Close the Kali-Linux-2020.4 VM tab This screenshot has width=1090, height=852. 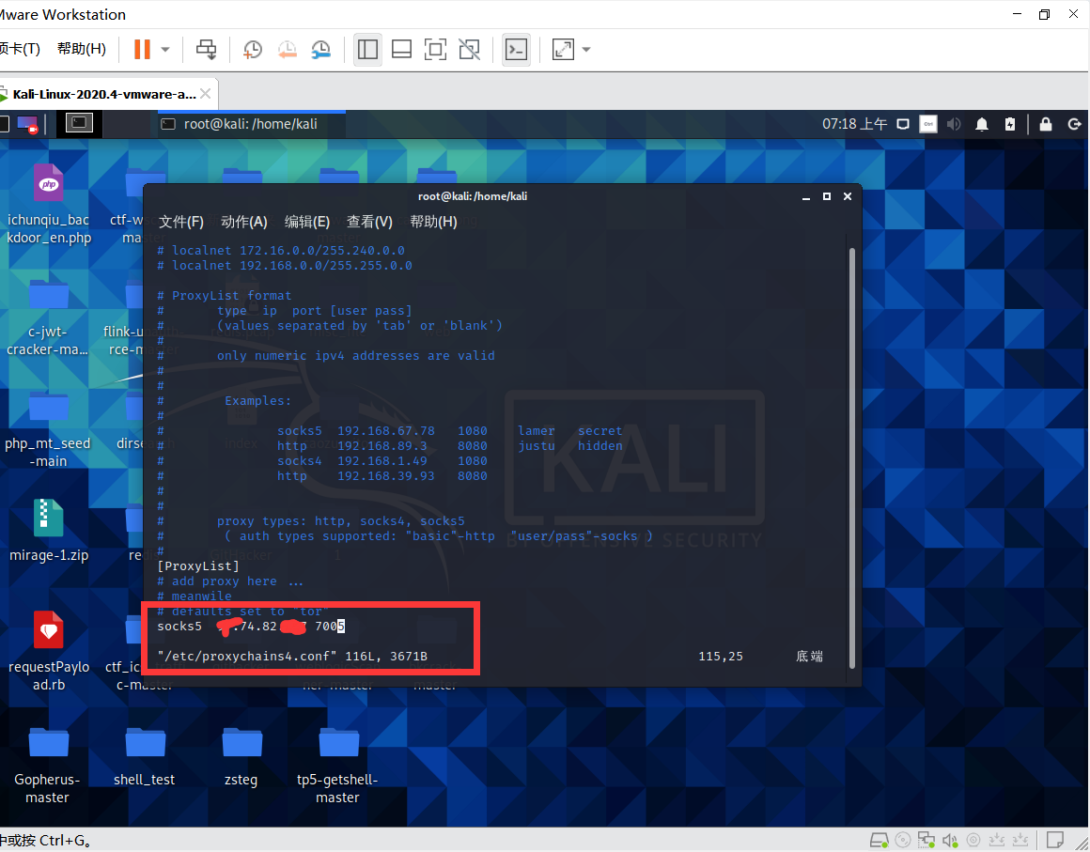205,93
